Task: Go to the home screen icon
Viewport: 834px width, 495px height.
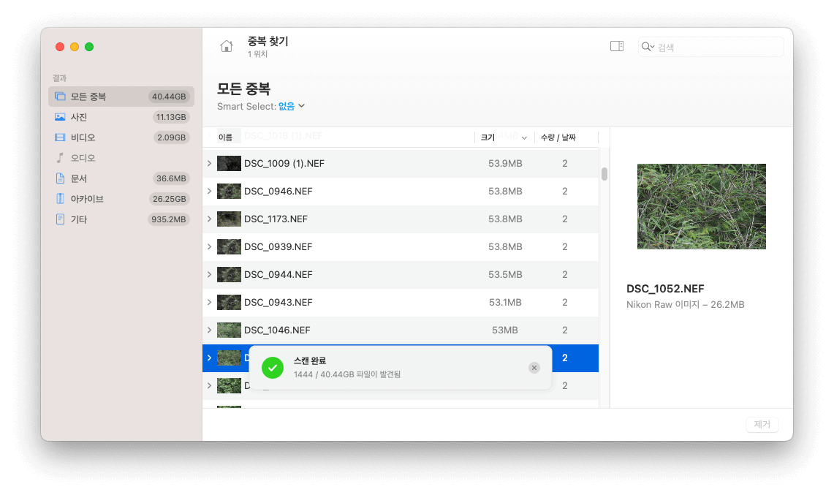Action: point(227,46)
